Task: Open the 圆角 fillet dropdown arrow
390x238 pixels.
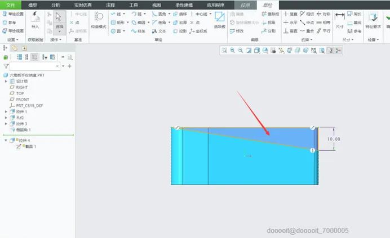Action: pos(170,14)
